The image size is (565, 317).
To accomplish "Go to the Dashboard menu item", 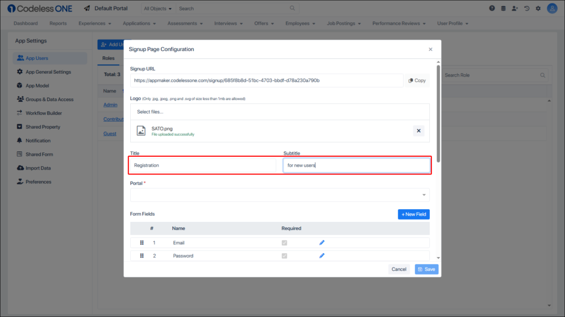I will (x=25, y=23).
